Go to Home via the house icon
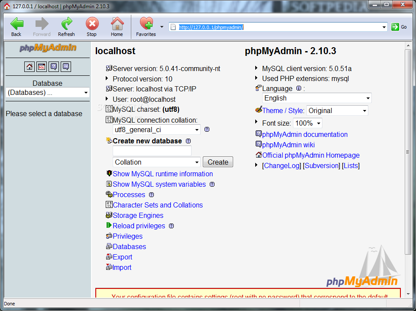Image resolution: width=416 pixels, height=311 pixels. [x=117, y=27]
